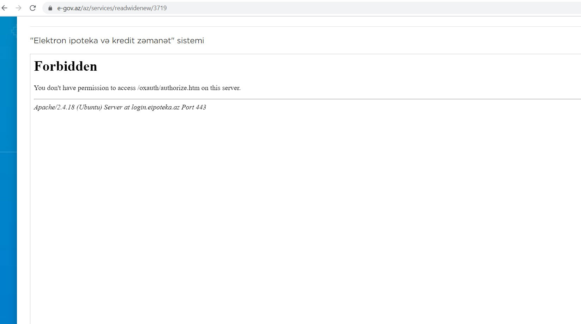Click the 'Forbidden' heading
The height and width of the screenshot is (324, 581).
(x=65, y=66)
